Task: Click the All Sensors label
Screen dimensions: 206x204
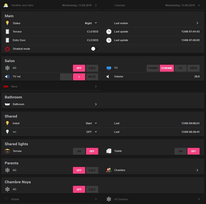Action: (121, 199)
